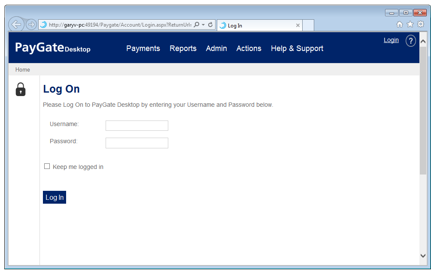Click the scrollbar up arrow

click(x=423, y=42)
